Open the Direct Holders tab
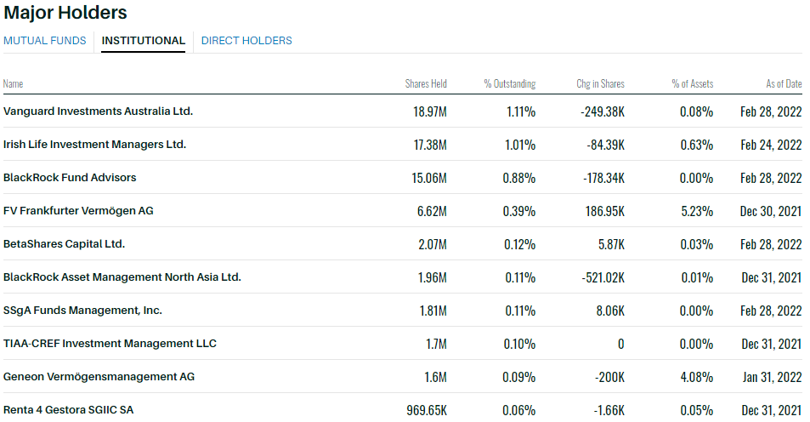This screenshot has width=810, height=422. coord(246,41)
